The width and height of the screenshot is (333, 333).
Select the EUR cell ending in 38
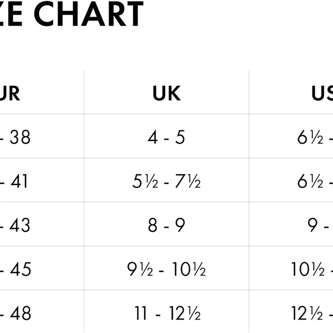coord(16,138)
